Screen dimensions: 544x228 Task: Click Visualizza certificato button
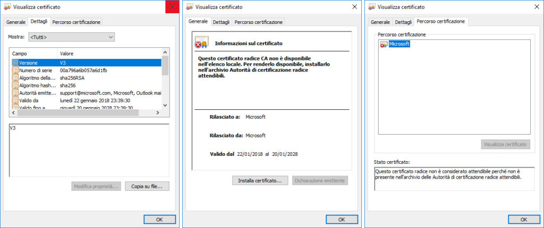(x=506, y=144)
